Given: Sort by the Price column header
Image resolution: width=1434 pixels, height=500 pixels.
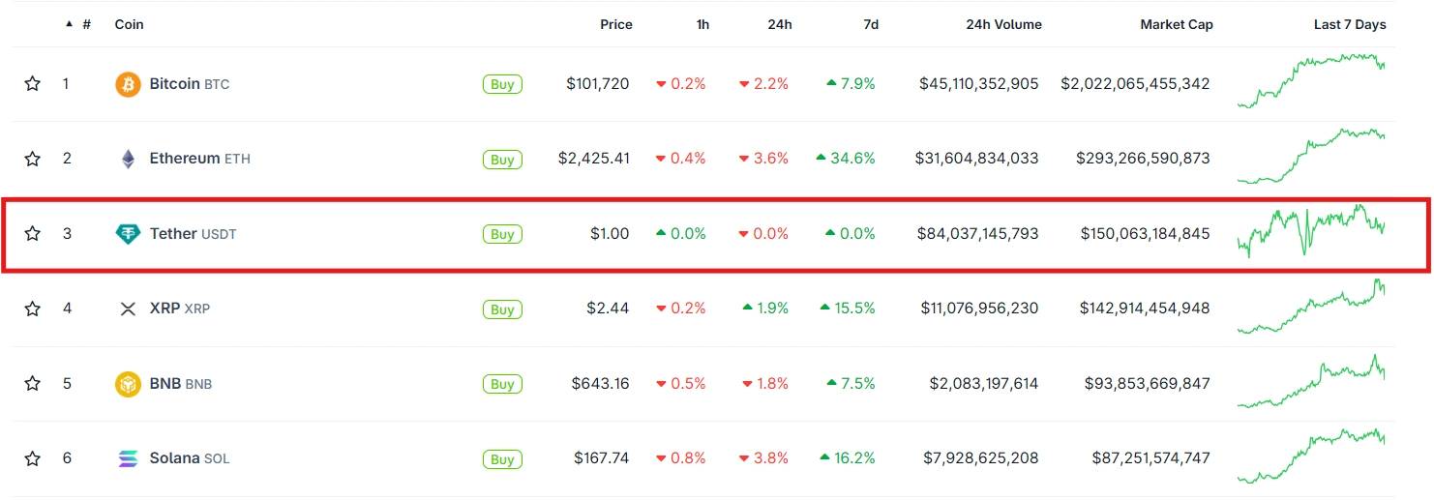Looking at the screenshot, I should tap(616, 24).
